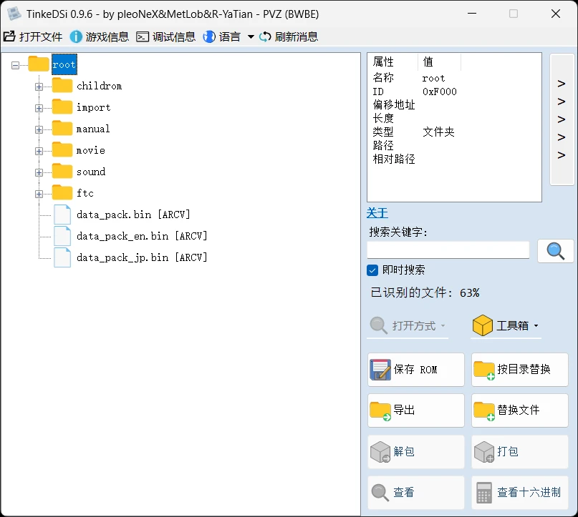578x517 pixels.
Task: Click the 查看十六进制 hex calculator icon
Action: point(484,493)
